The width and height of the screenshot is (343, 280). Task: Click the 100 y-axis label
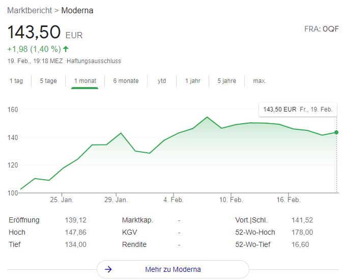click(13, 193)
